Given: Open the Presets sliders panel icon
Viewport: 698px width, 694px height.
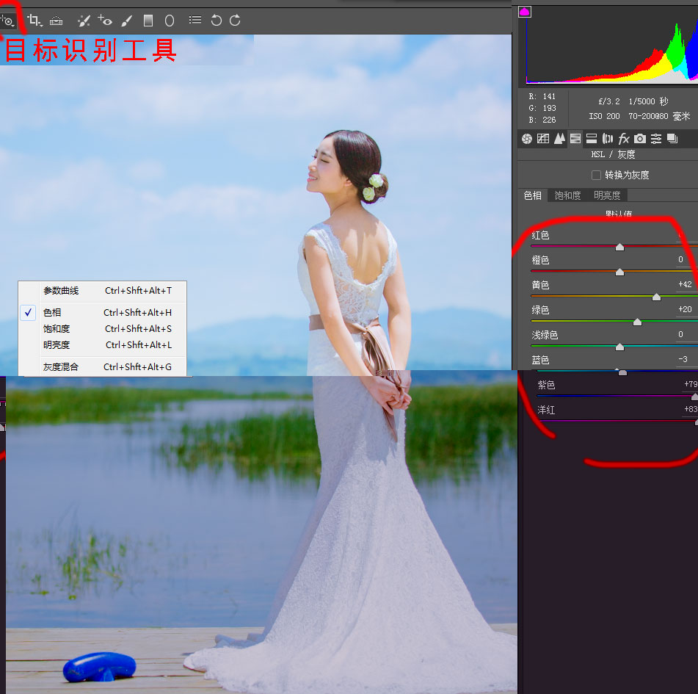Looking at the screenshot, I should click(656, 139).
